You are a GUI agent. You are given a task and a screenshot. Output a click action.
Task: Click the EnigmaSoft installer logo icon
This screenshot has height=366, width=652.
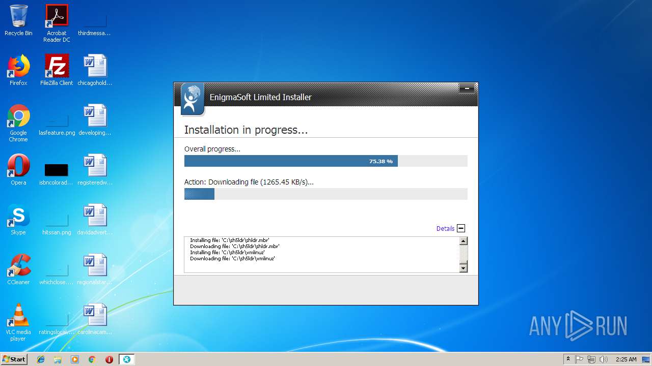coord(192,99)
